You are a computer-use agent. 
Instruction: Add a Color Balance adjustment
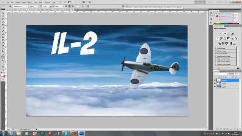tap(225, 39)
